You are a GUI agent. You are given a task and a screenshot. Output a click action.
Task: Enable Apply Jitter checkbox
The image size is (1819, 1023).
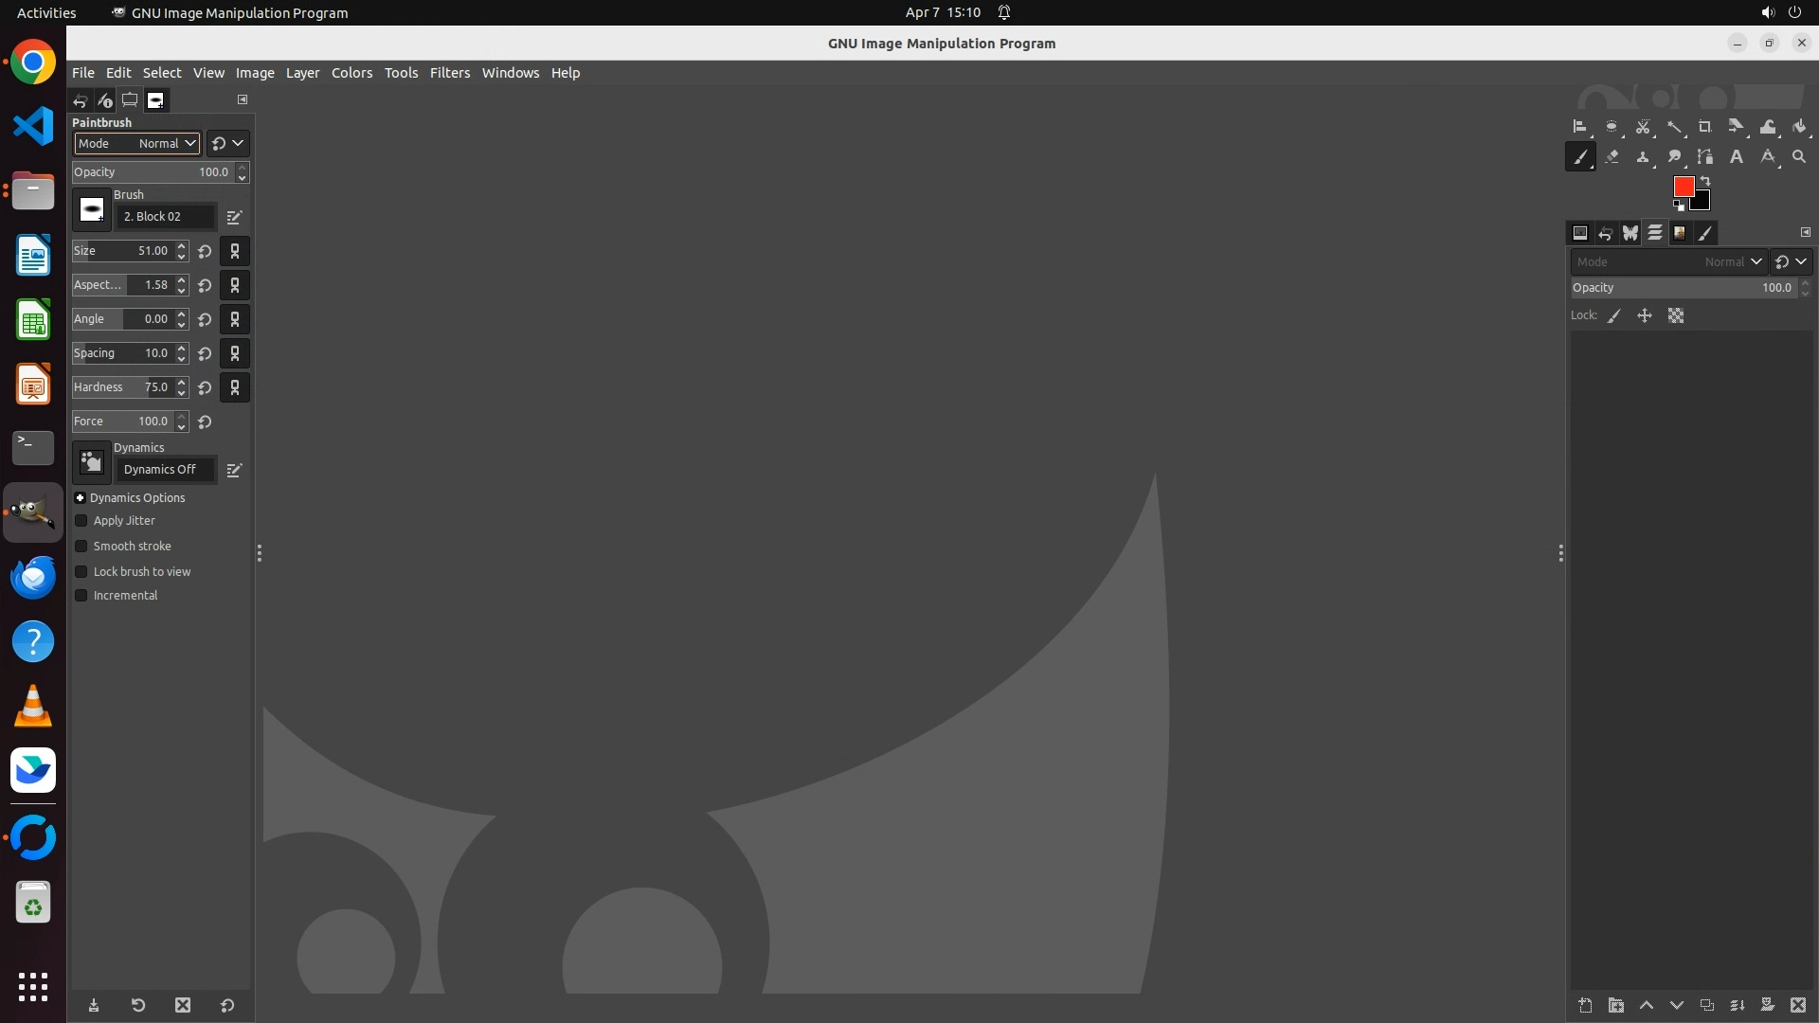tap(81, 521)
